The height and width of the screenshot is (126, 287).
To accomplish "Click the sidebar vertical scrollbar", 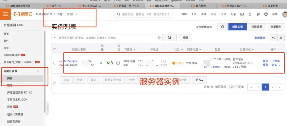I will [x=44, y=72].
